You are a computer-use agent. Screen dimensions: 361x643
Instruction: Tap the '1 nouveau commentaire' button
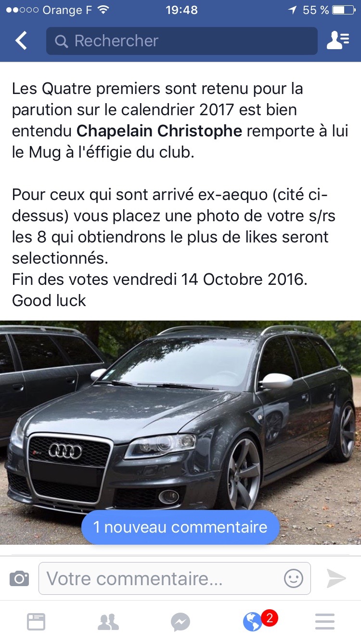[x=180, y=527]
